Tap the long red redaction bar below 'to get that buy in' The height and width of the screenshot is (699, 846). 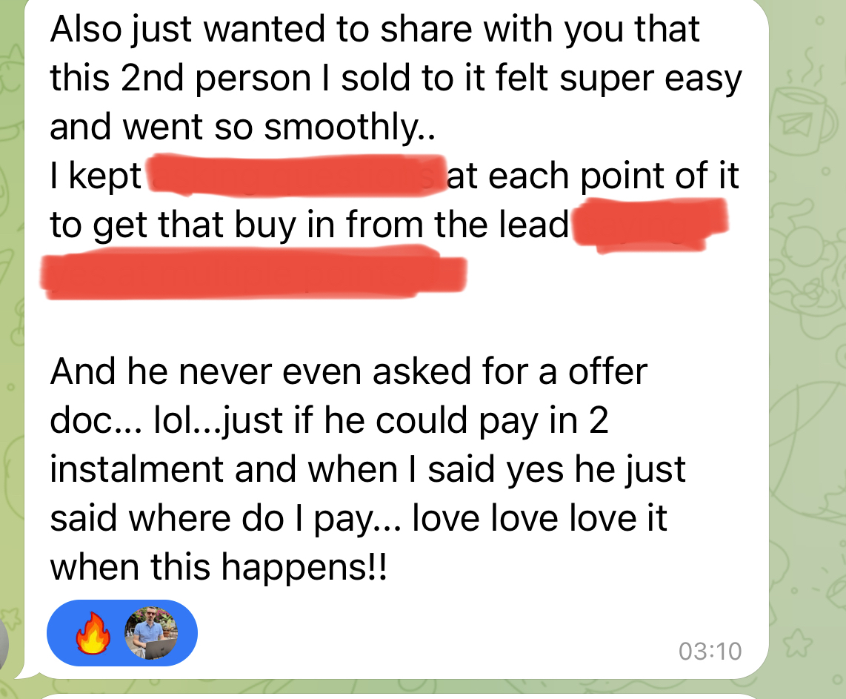pyautogui.click(x=253, y=273)
